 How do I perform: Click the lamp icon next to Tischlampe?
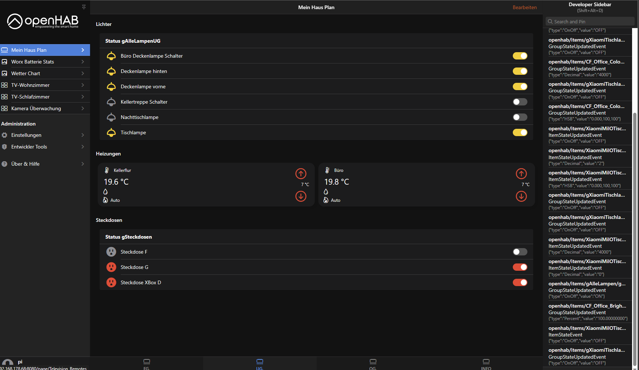111,132
